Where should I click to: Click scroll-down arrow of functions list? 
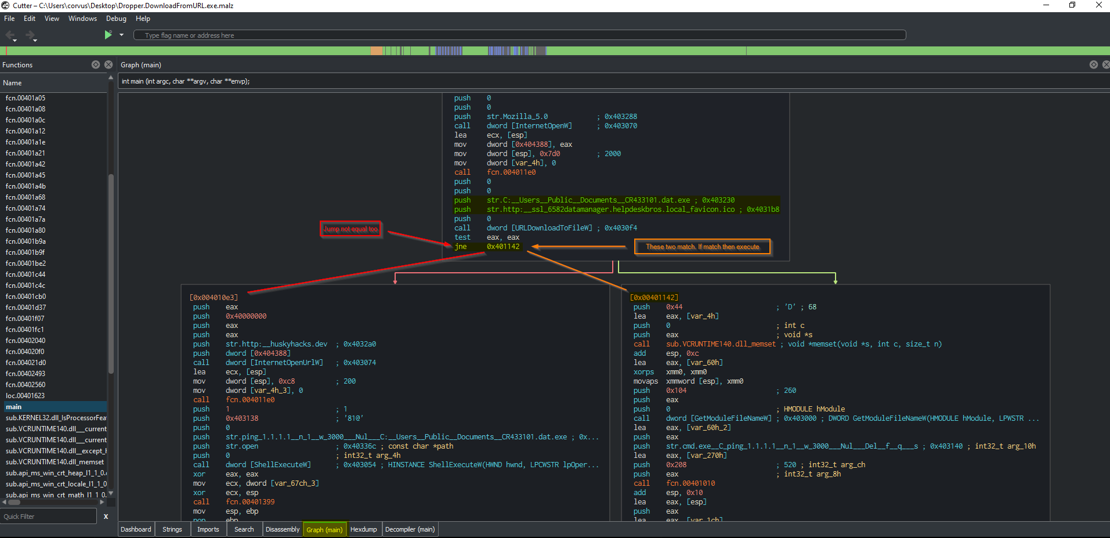tap(110, 494)
